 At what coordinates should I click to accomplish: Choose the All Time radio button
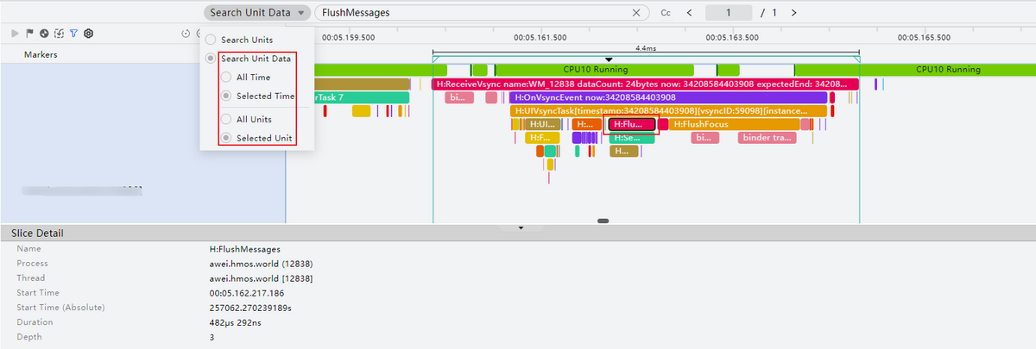click(226, 77)
